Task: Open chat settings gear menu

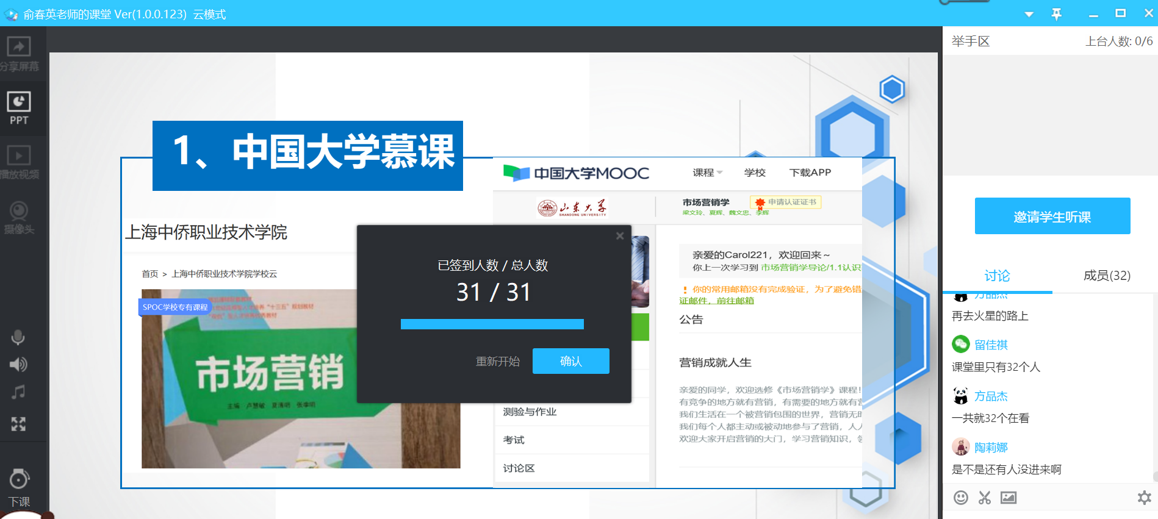Action: click(1144, 498)
